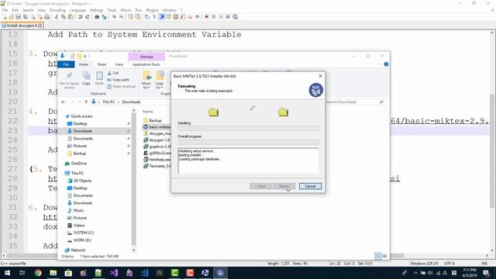Click Cut in Explorer Clipboard group

click(x=112, y=73)
